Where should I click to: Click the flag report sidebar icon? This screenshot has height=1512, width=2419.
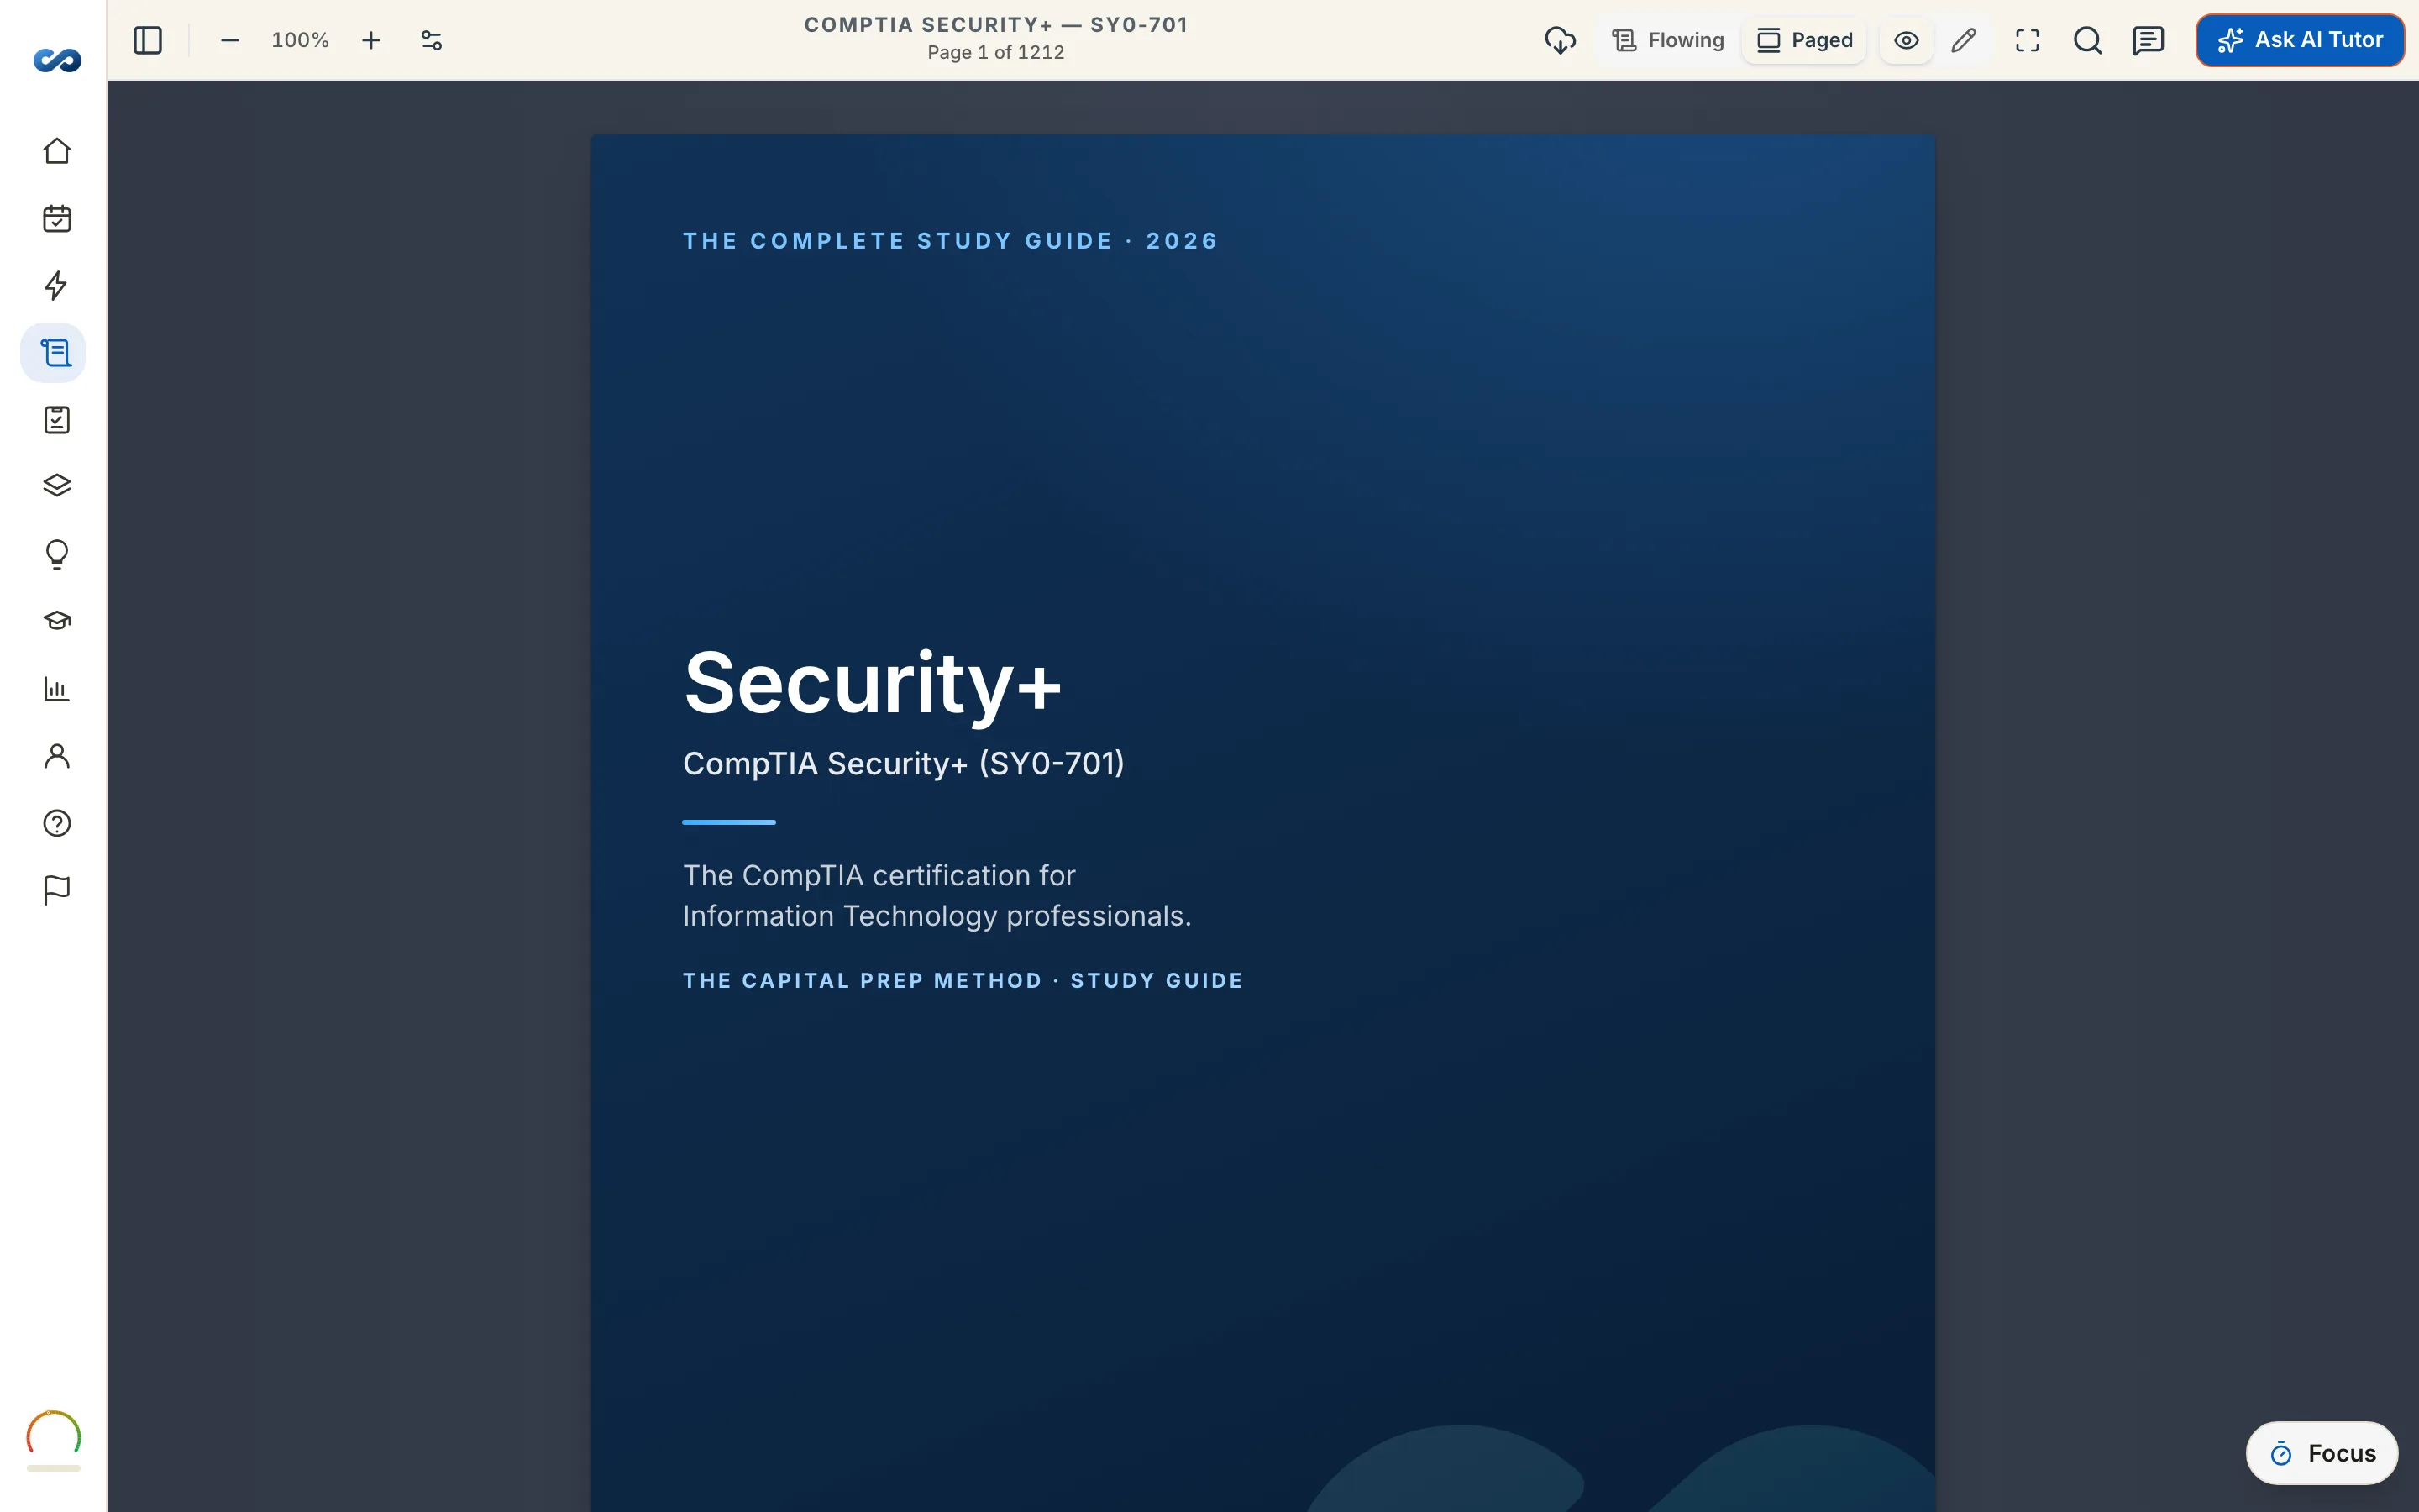point(57,890)
